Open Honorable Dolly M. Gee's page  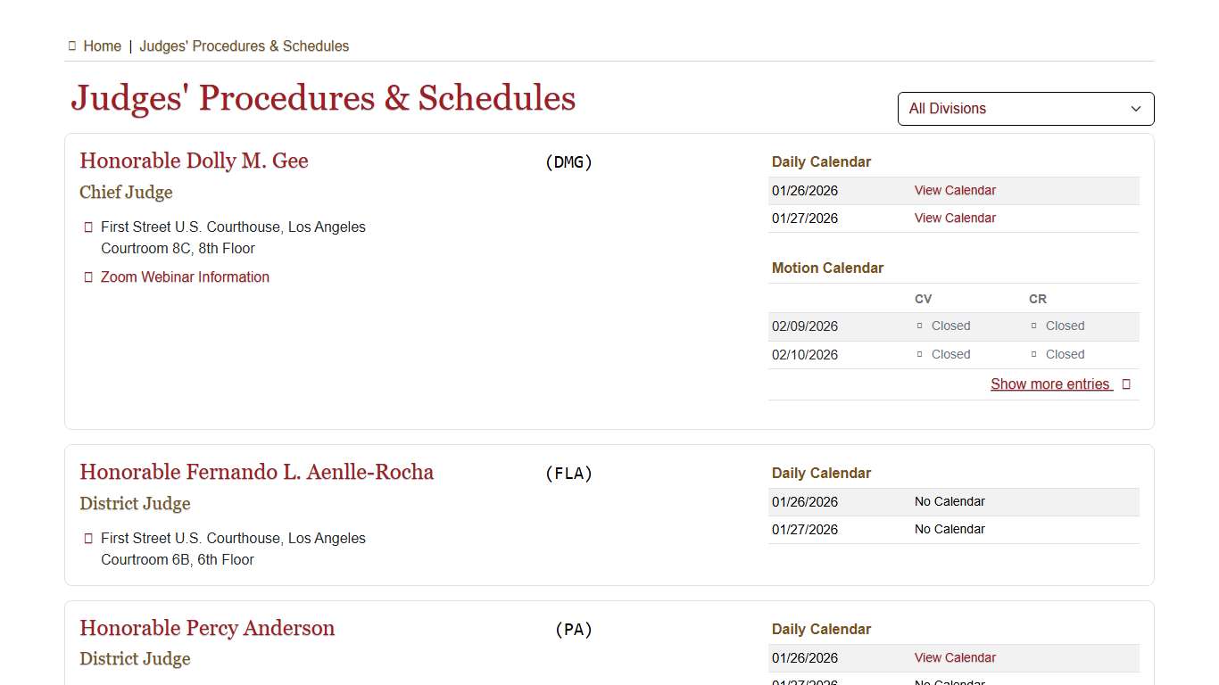click(194, 161)
